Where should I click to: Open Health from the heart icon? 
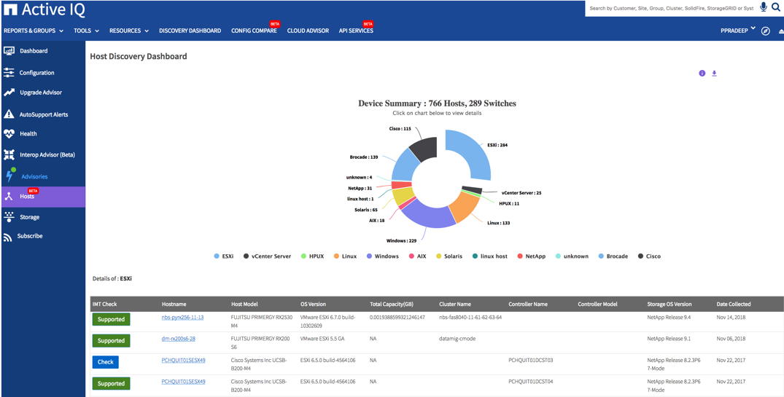(9, 134)
